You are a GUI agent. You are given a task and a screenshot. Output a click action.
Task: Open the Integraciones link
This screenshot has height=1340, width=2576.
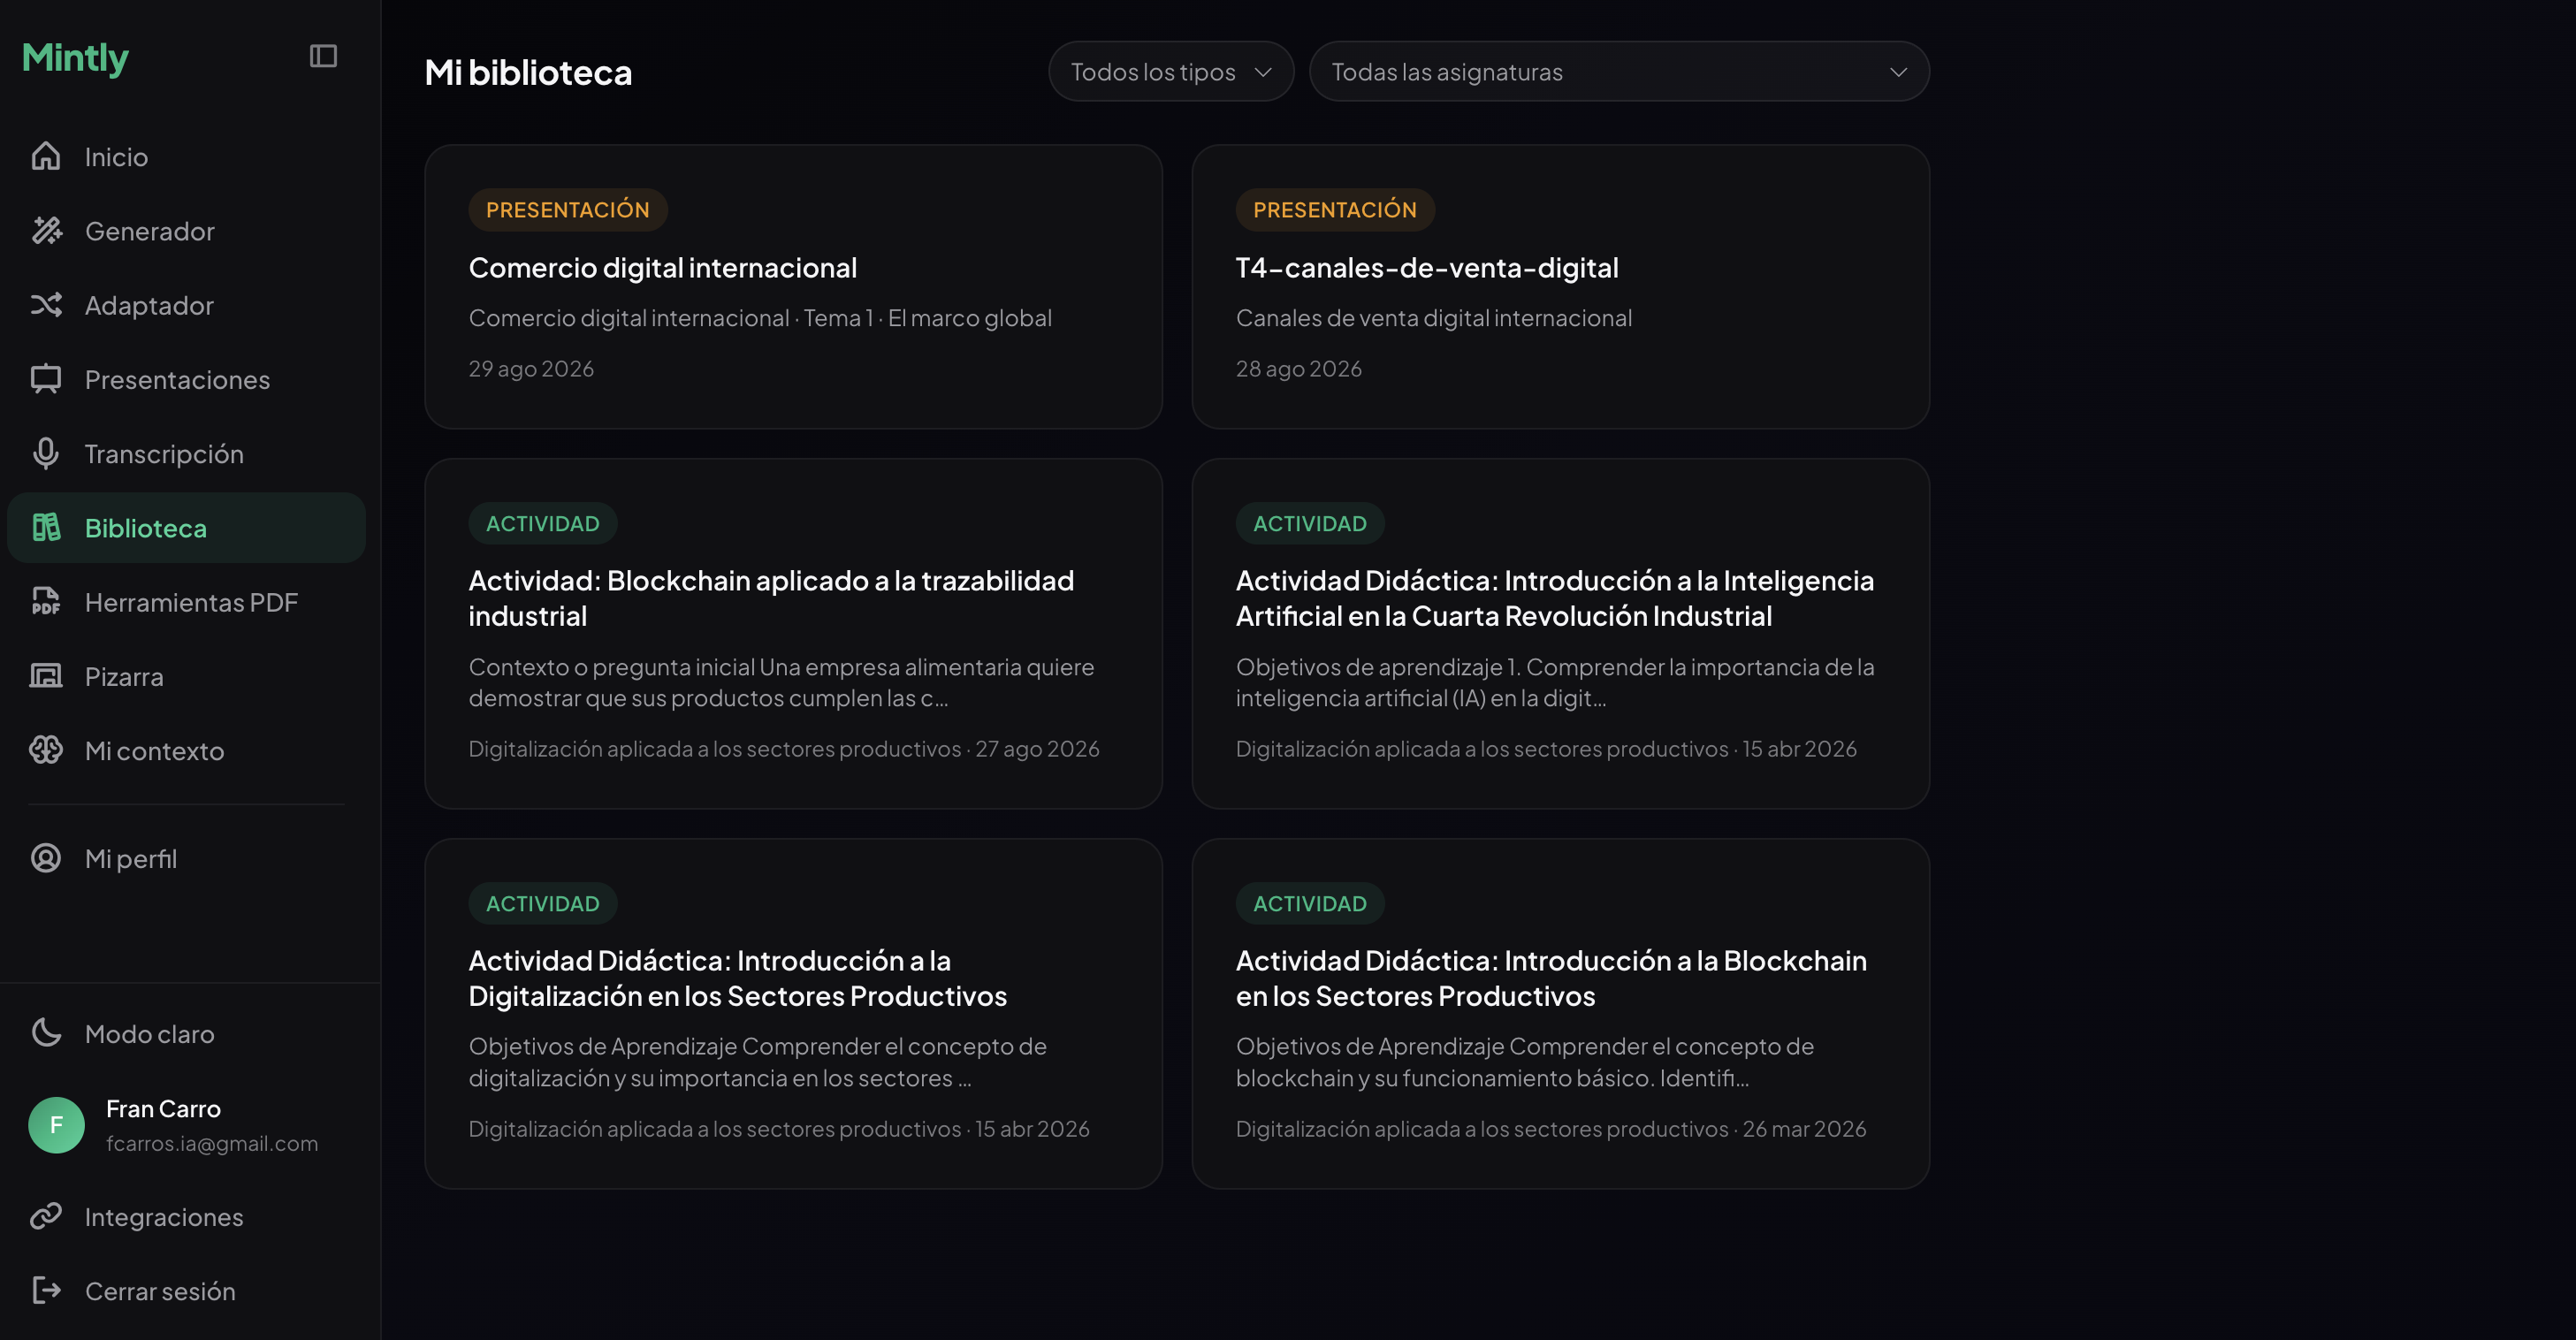[186, 1217]
